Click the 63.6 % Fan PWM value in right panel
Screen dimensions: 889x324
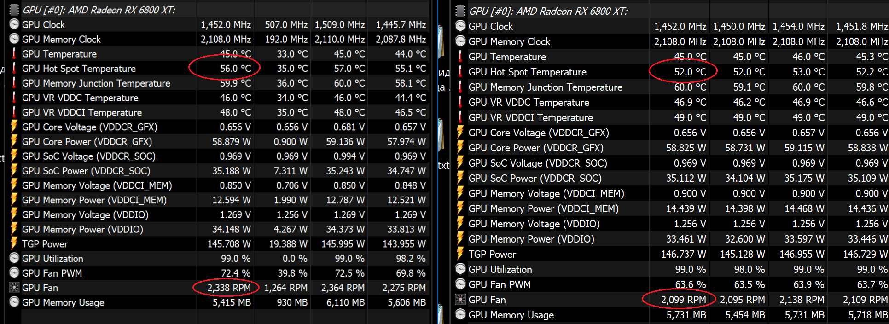(690, 284)
